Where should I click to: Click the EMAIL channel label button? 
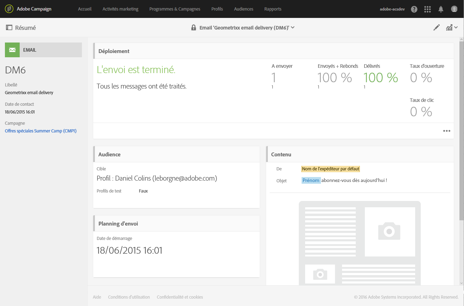tap(51, 50)
